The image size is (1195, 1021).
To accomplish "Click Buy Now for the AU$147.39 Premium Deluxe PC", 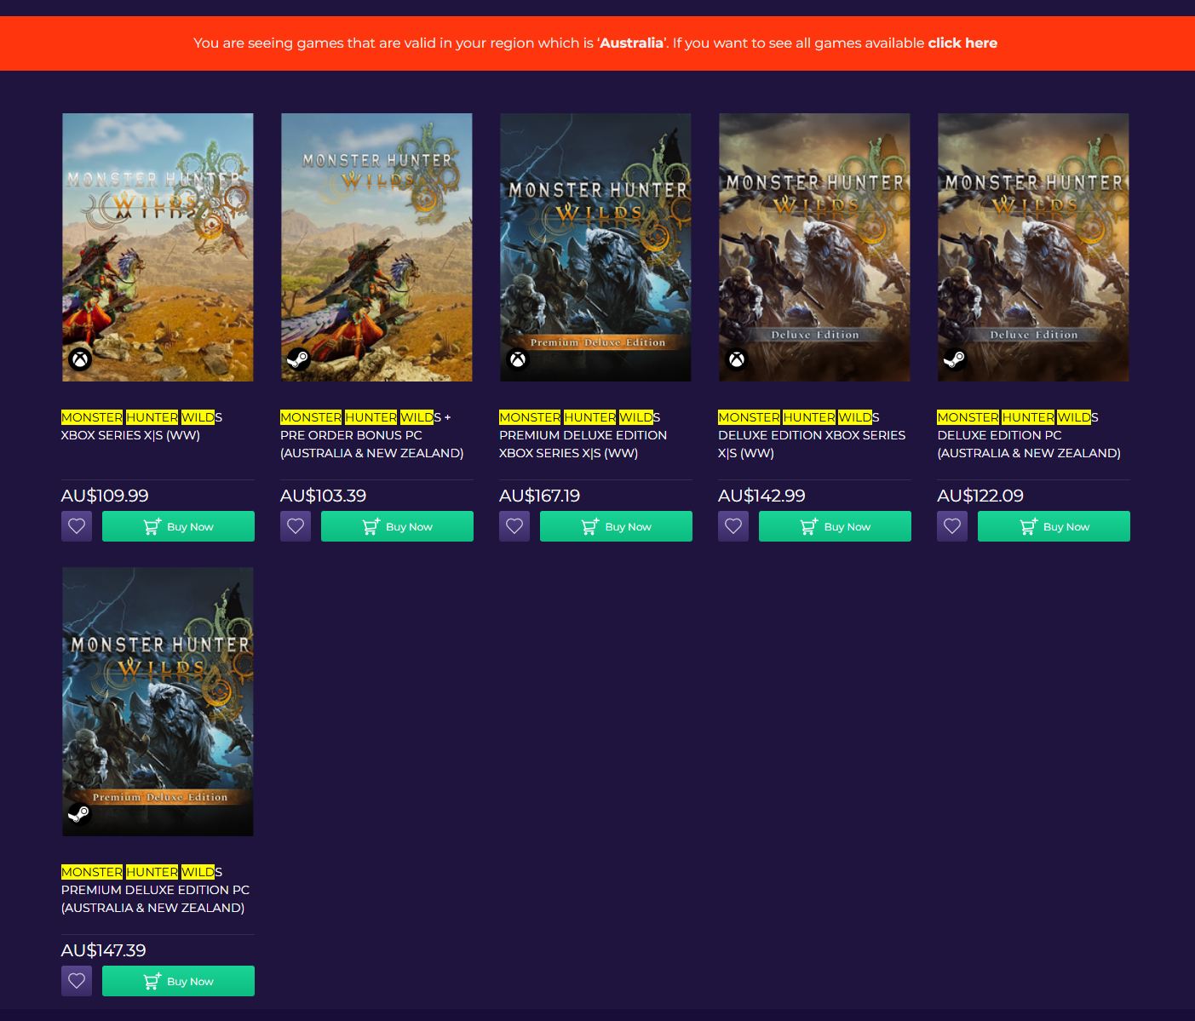I will point(178,981).
